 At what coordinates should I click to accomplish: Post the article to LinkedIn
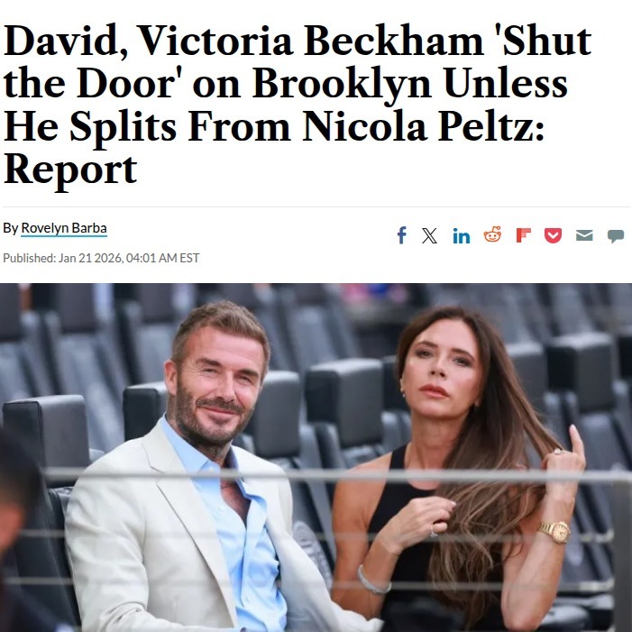pyautogui.click(x=462, y=236)
